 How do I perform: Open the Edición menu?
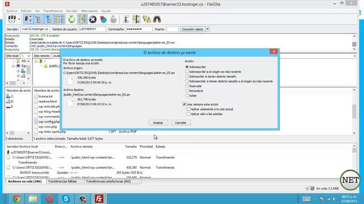(x=26, y=11)
